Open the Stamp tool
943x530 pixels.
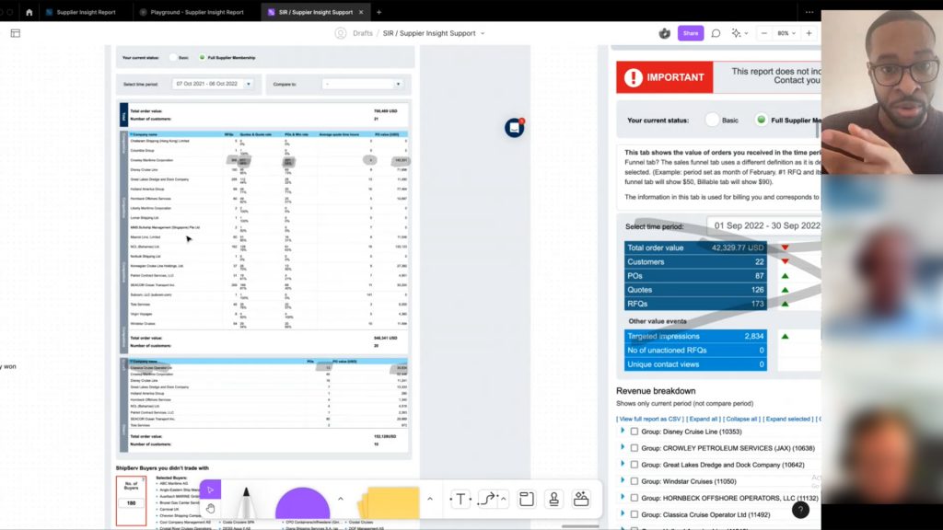point(553,500)
